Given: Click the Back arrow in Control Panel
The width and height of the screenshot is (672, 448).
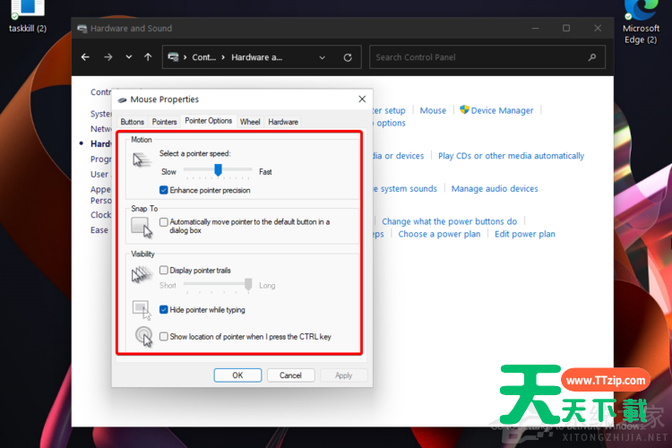Looking at the screenshot, I should pos(85,57).
